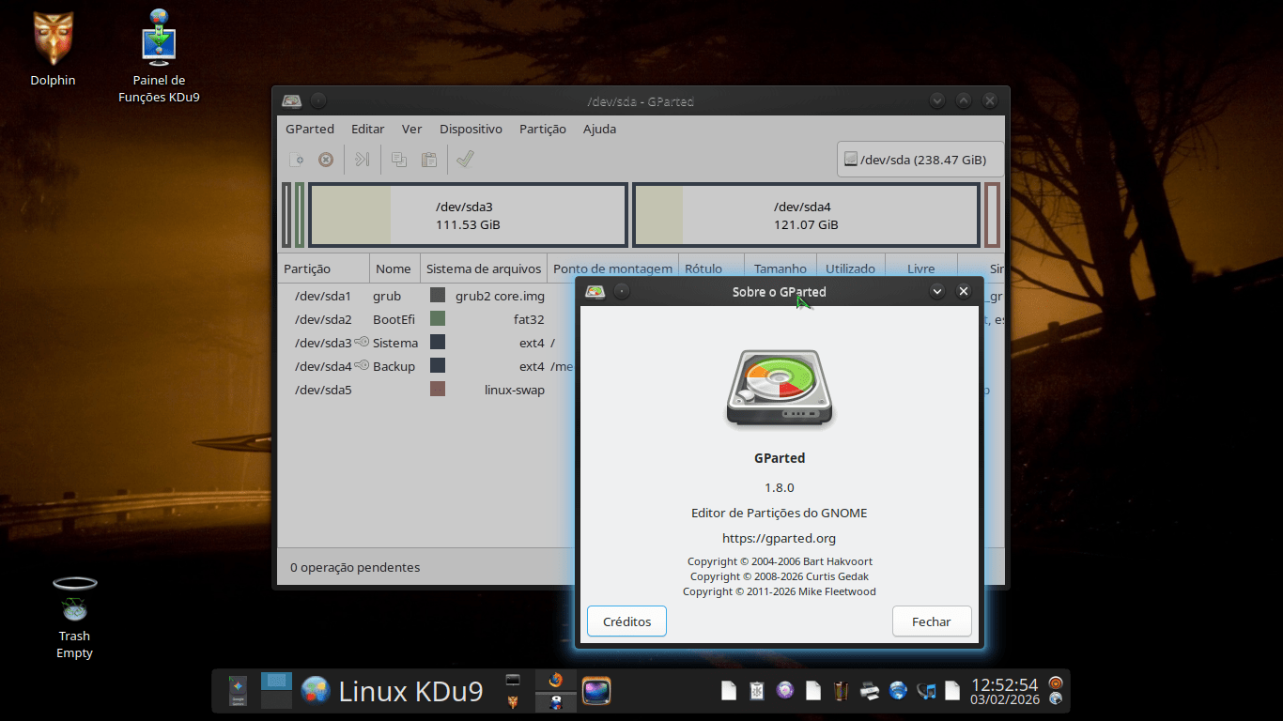Screen dimensions: 1283x721
Task: Open the /dev/sda device selector dropdown
Action: click(920, 160)
